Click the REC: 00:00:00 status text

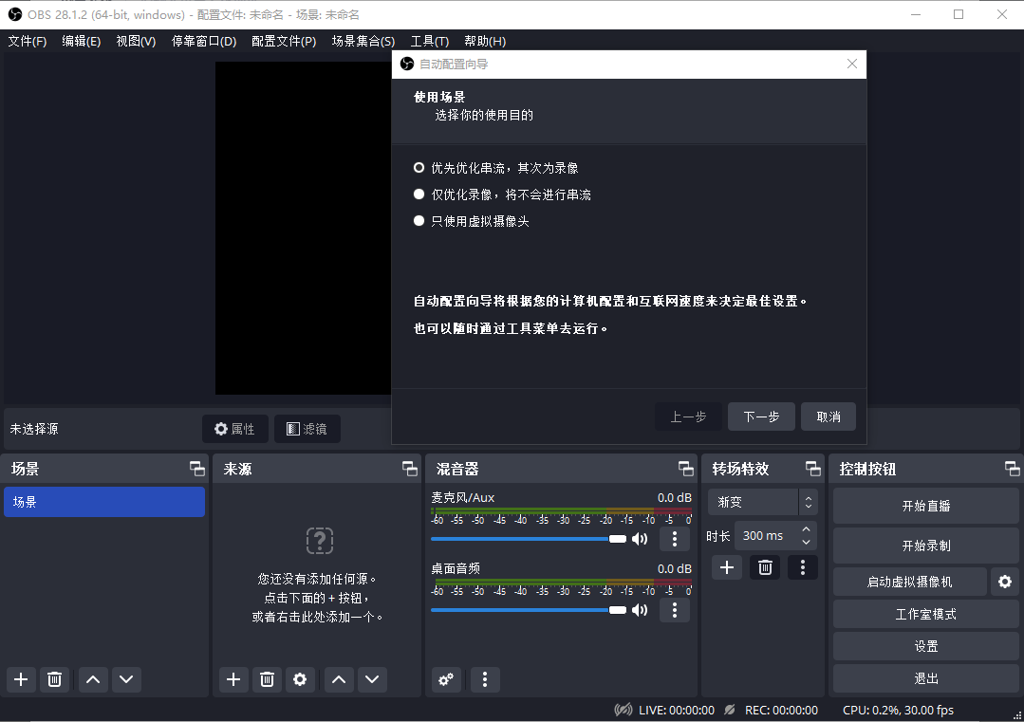point(781,711)
